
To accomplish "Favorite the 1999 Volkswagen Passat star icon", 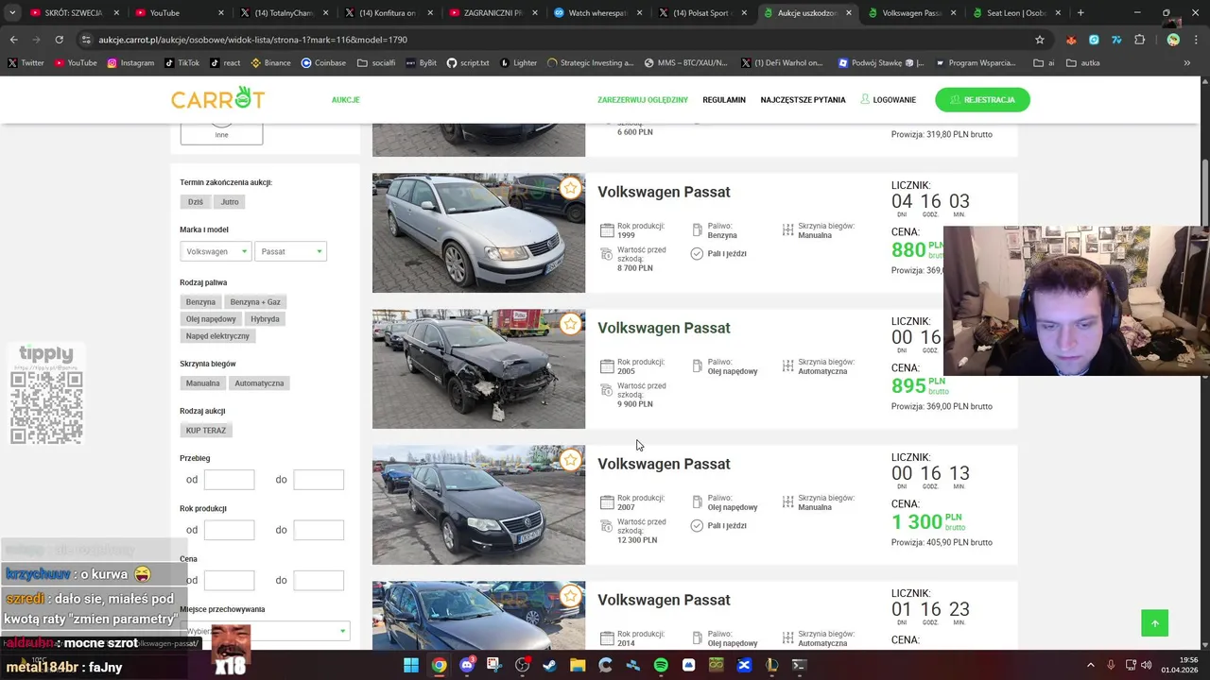I will coord(570,188).
